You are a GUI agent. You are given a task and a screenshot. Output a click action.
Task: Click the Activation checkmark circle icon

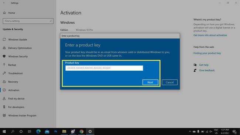point(4,90)
